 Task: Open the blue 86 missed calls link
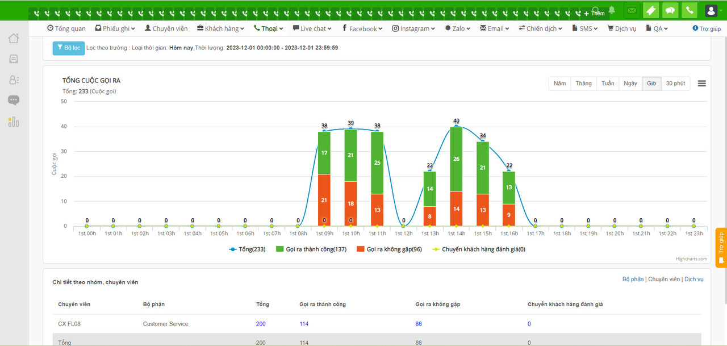[x=419, y=324]
